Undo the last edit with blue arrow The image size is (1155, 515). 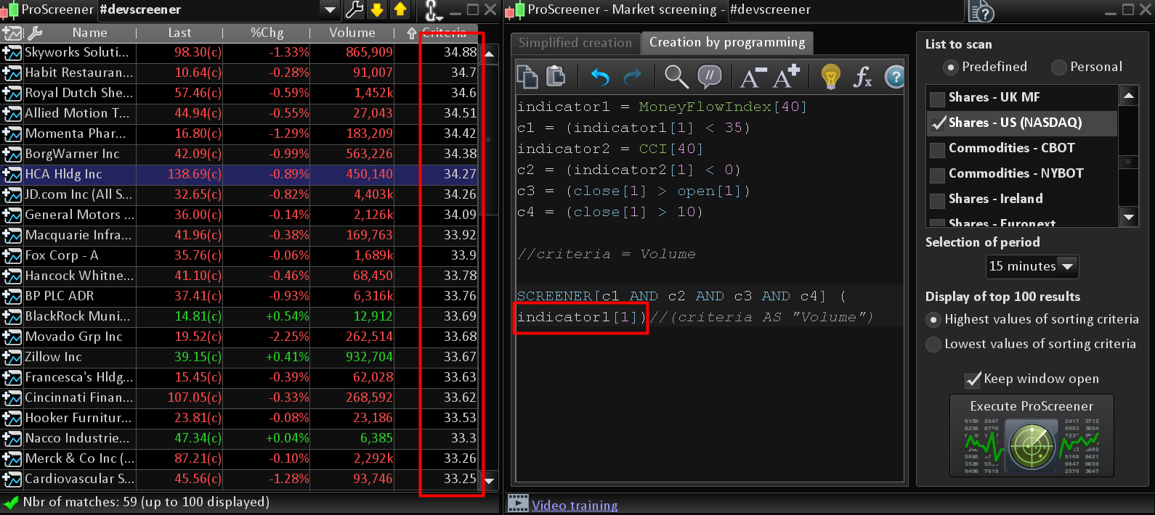tap(600, 76)
